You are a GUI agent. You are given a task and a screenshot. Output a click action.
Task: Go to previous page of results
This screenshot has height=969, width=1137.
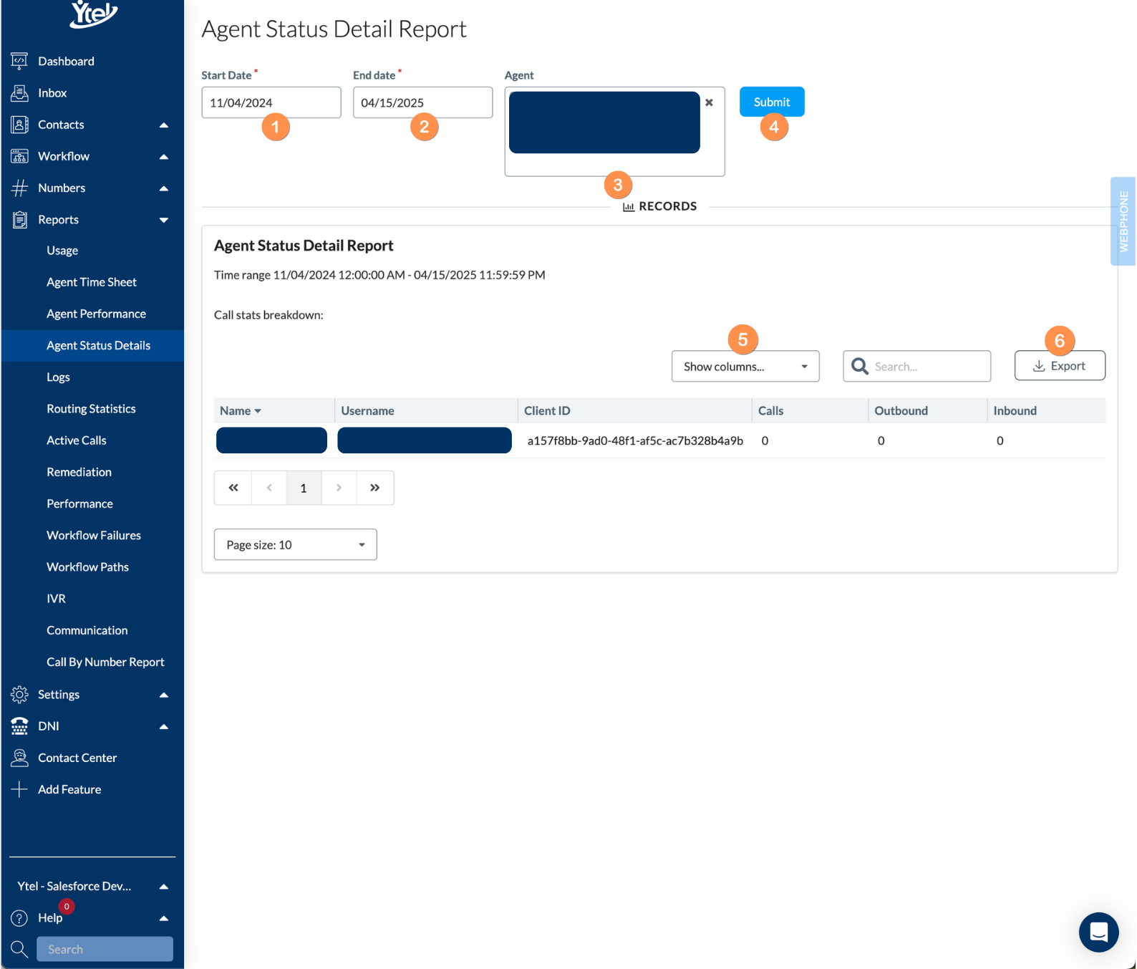268,488
